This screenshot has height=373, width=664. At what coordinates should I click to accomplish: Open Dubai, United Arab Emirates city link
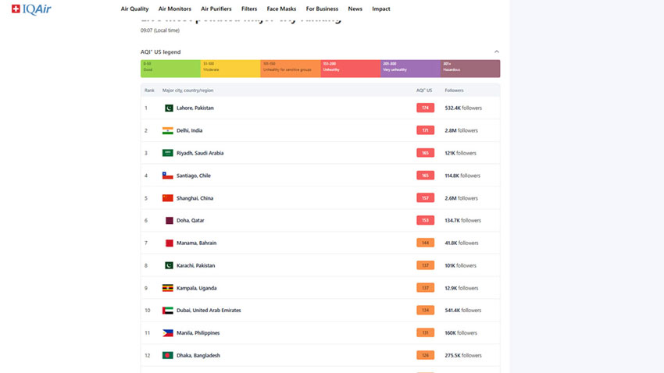[x=209, y=311]
